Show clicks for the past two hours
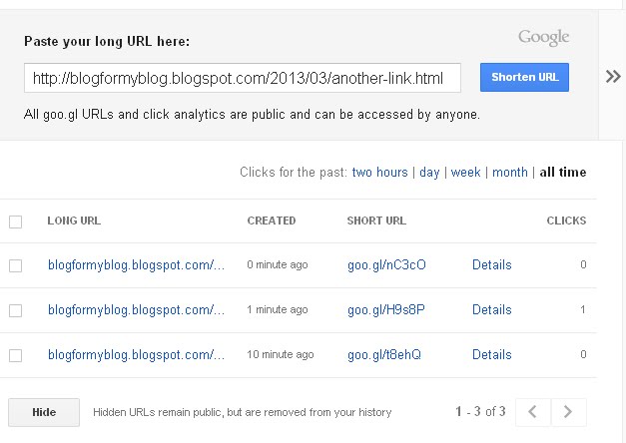The height and width of the screenshot is (443, 626). pyautogui.click(x=379, y=173)
